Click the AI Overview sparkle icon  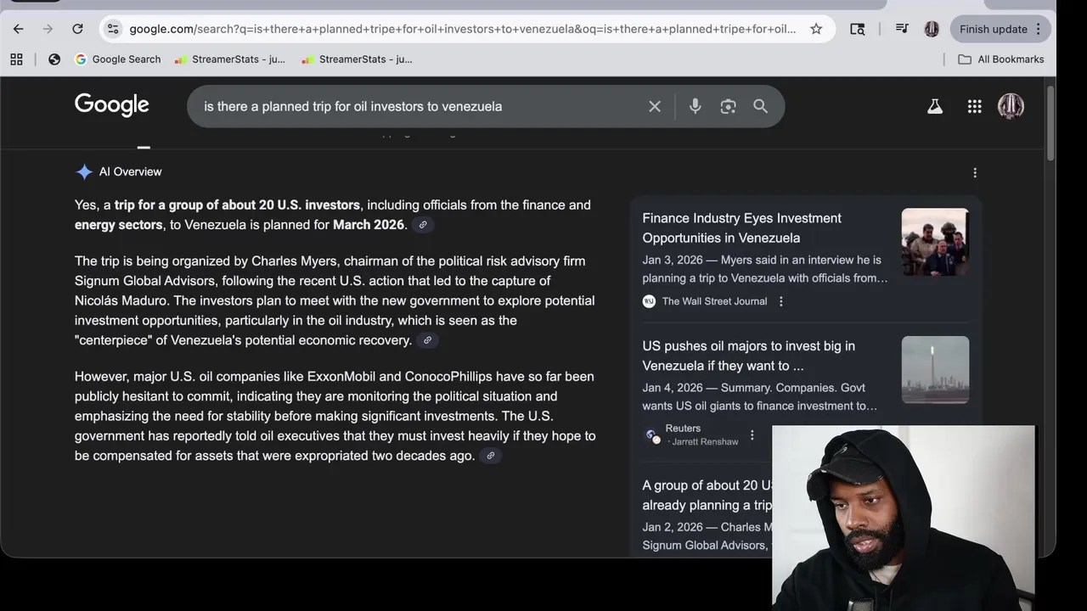point(84,171)
